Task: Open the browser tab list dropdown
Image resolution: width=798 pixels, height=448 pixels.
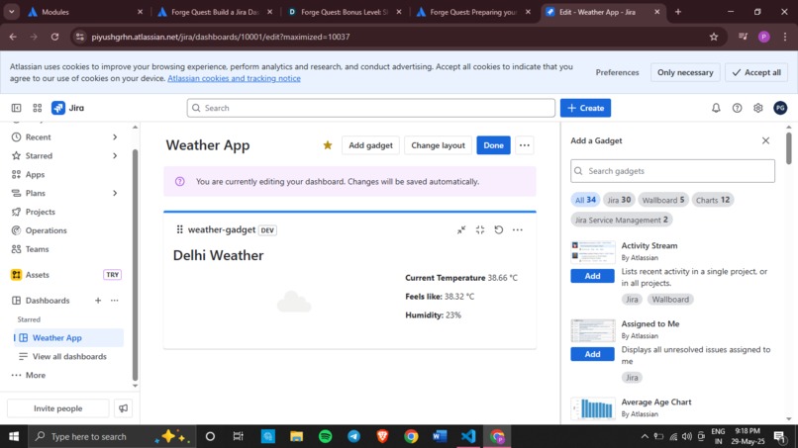Action: 11,12
